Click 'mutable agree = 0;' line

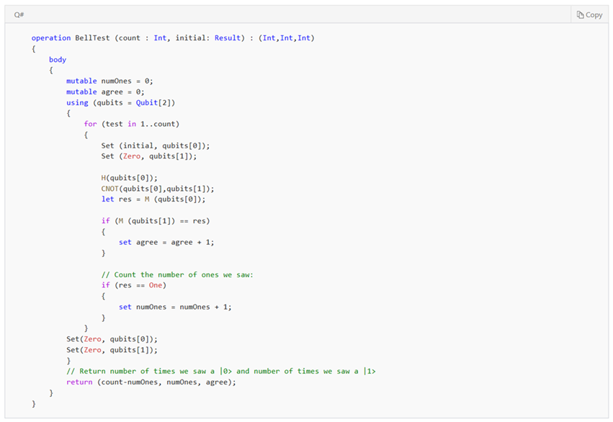(105, 92)
